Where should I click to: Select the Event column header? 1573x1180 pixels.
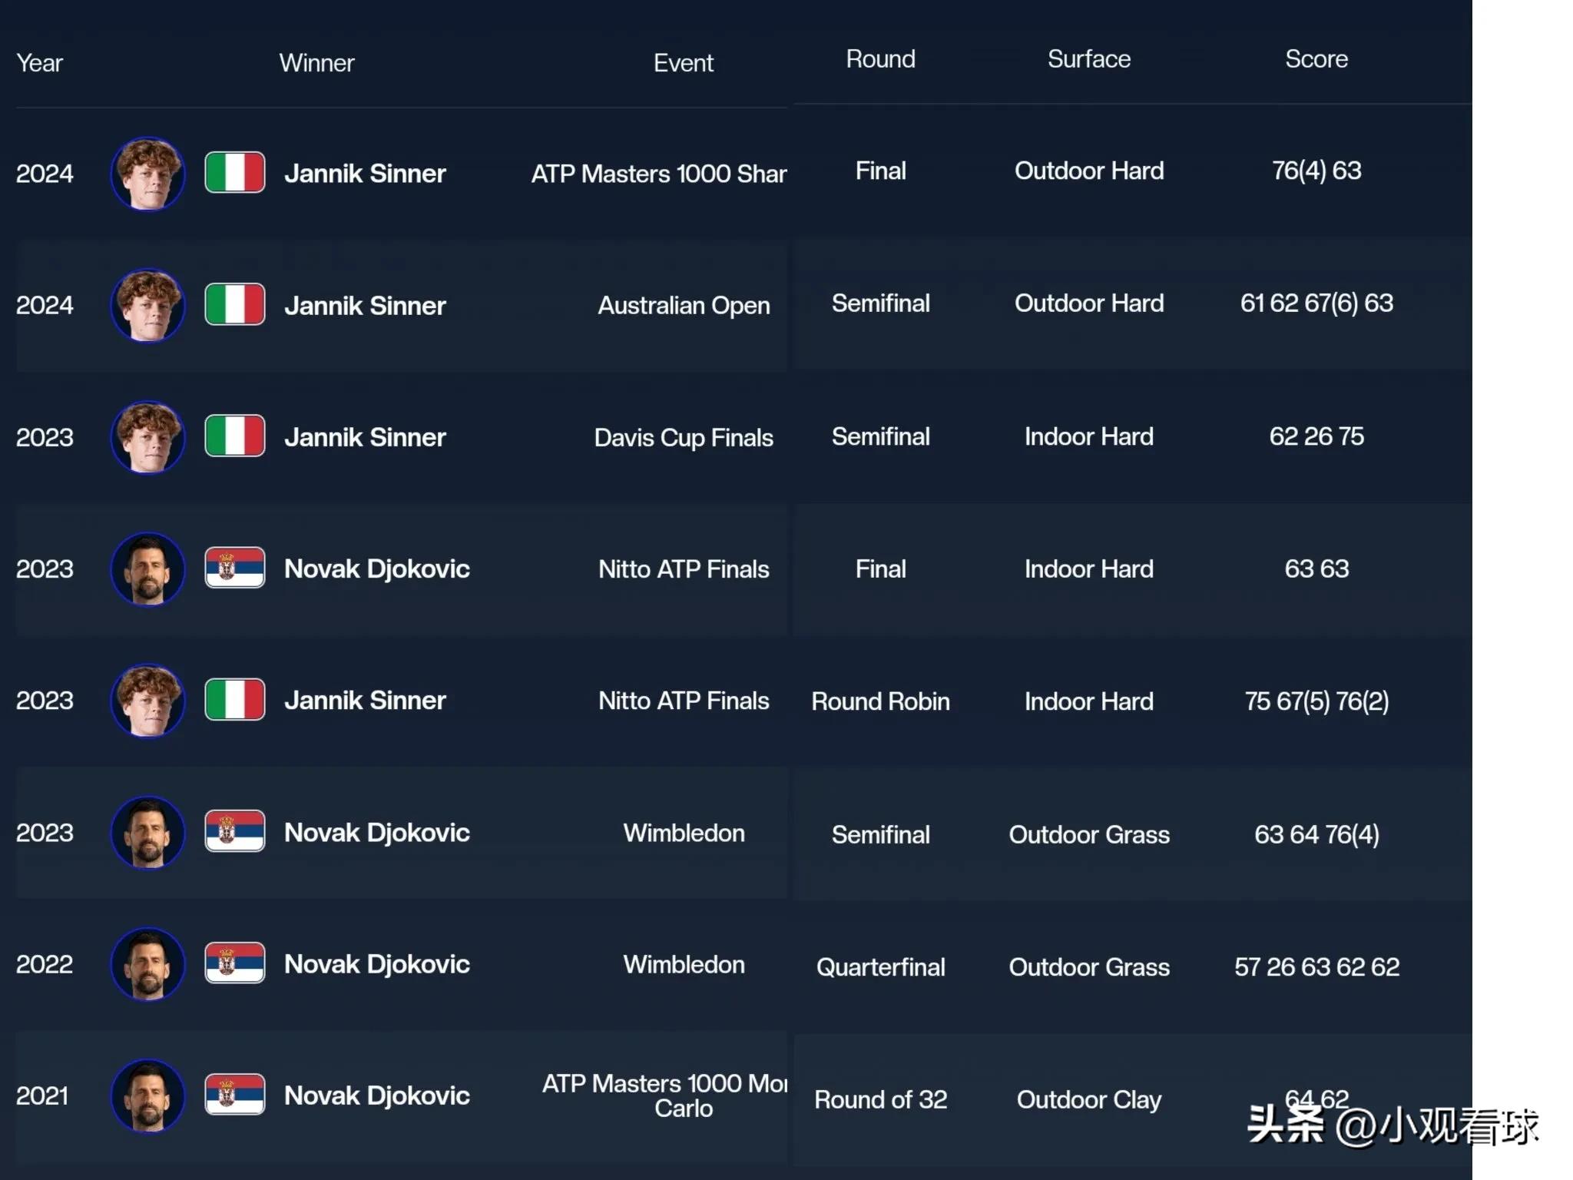tap(684, 63)
